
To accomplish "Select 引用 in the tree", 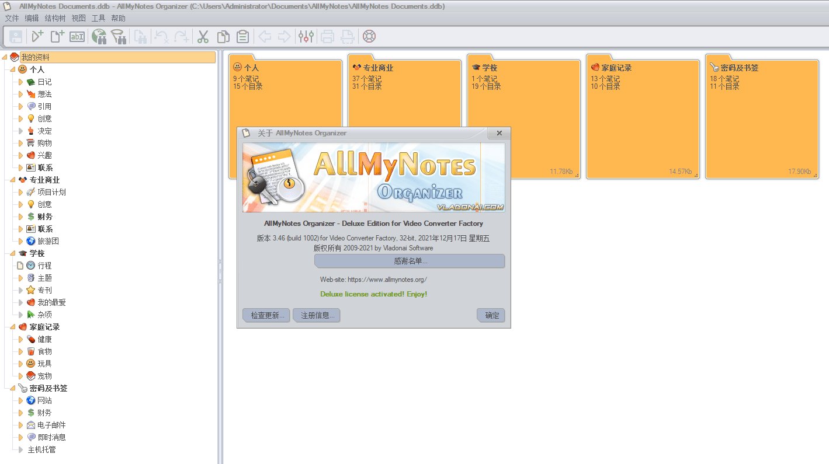I will 44,106.
